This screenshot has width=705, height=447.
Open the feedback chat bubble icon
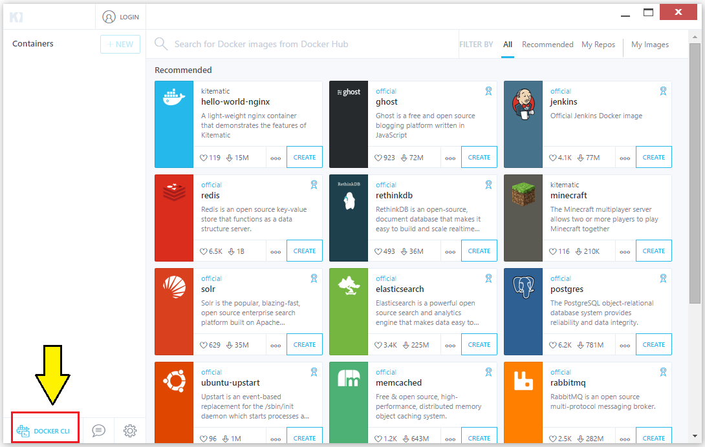[99, 431]
